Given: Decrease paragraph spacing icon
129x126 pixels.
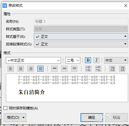Looking at the screenshot, I should pyautogui.click(x=98, y=69).
